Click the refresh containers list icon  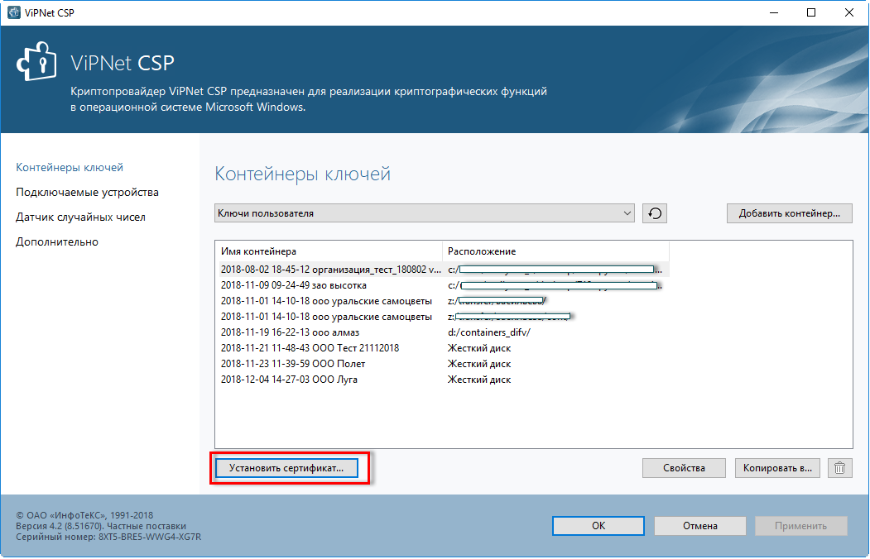tap(655, 213)
